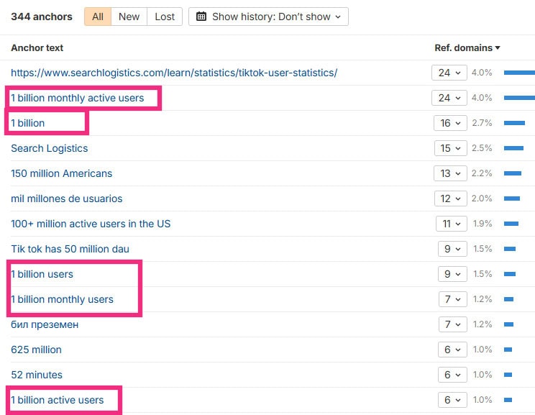Click the 'бил преземен' anchor

pos(45,324)
